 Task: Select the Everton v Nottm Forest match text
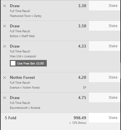pyautogui.click(x=25, y=88)
